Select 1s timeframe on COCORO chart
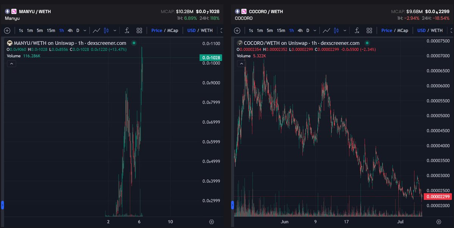 click(x=251, y=30)
